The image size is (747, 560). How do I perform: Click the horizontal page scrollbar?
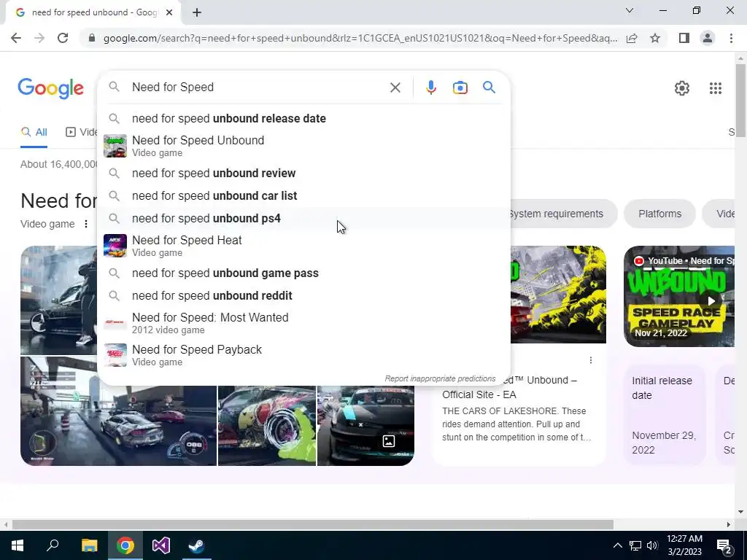(x=313, y=524)
